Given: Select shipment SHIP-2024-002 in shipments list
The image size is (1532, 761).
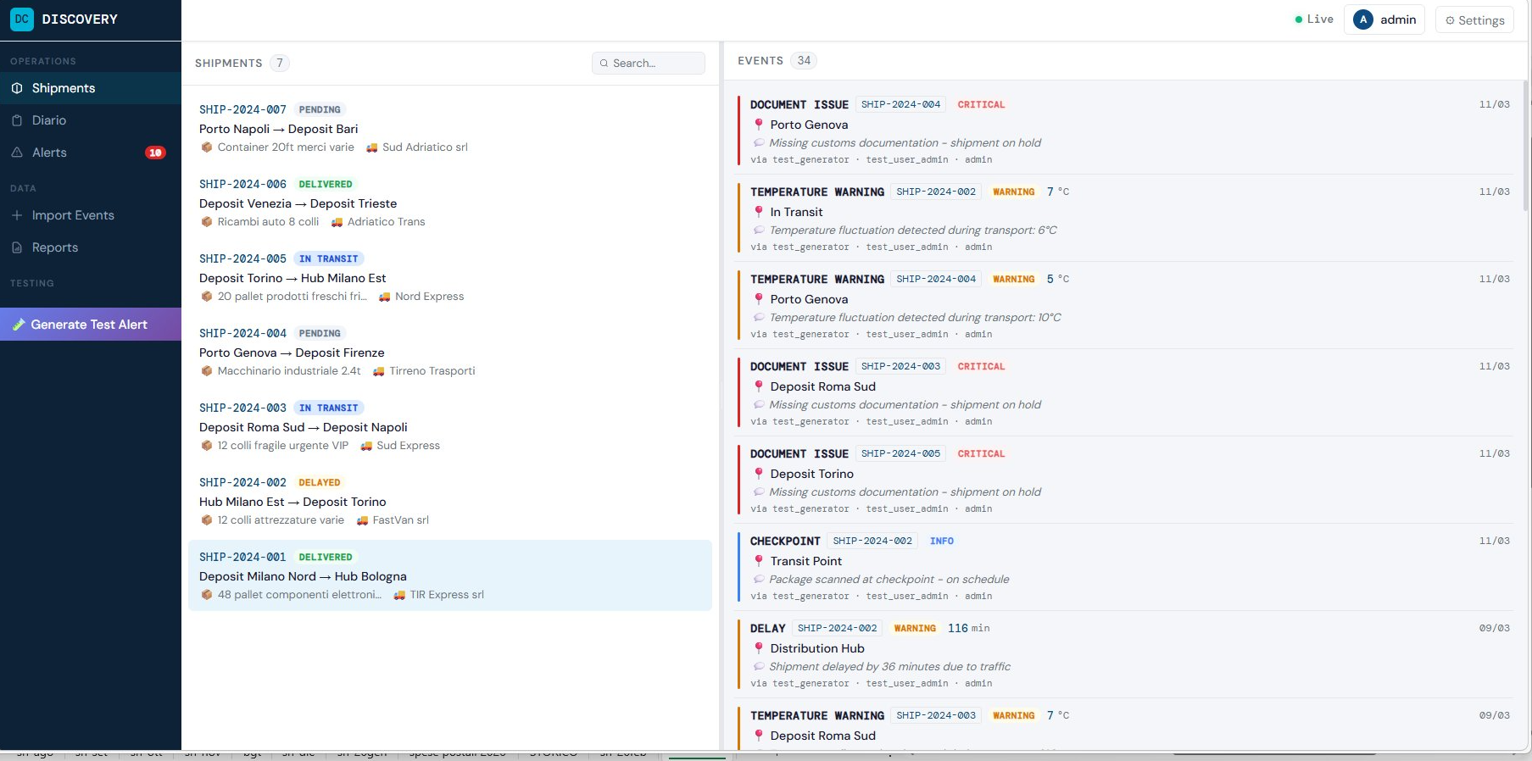Looking at the screenshot, I should click(x=450, y=501).
